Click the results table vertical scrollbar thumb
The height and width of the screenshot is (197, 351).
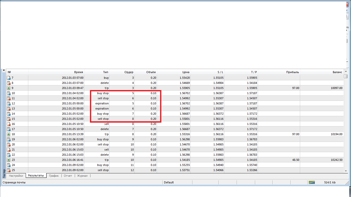pyautogui.click(x=346, y=76)
